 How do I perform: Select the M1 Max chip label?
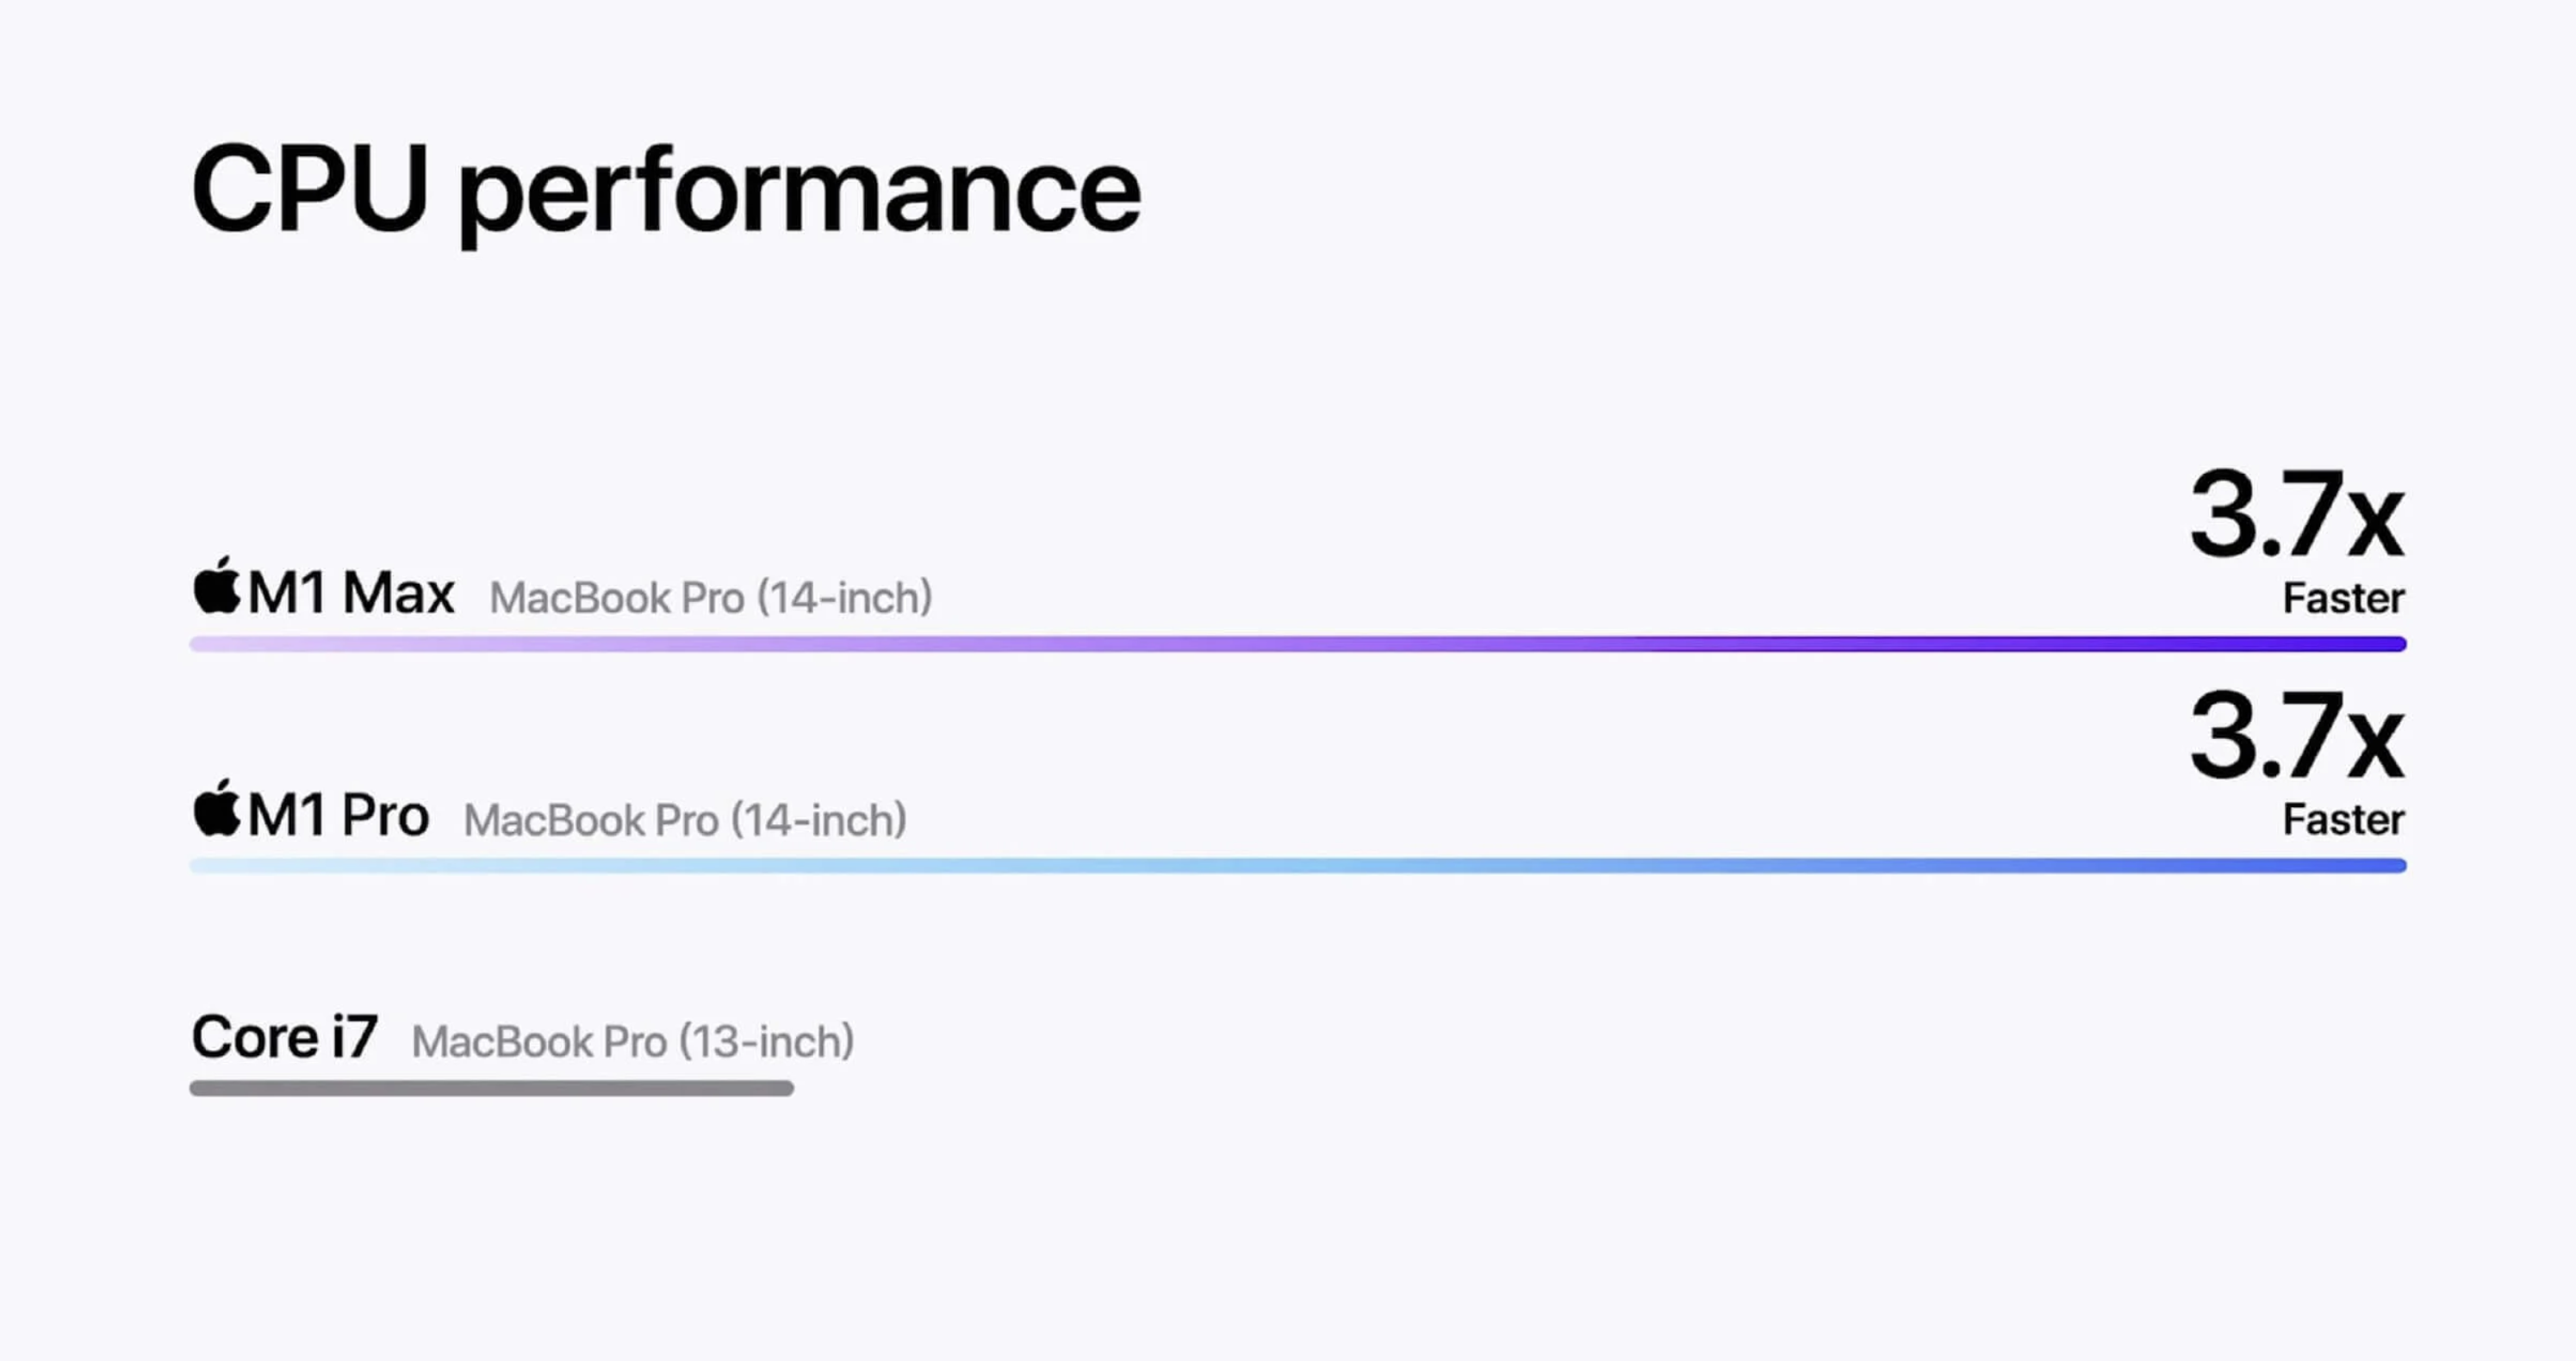coord(351,593)
